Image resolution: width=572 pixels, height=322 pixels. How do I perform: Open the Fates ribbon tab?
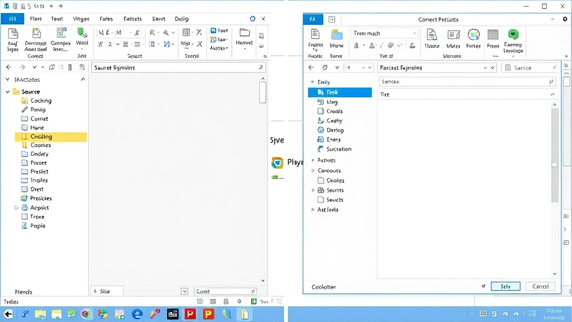coord(106,18)
